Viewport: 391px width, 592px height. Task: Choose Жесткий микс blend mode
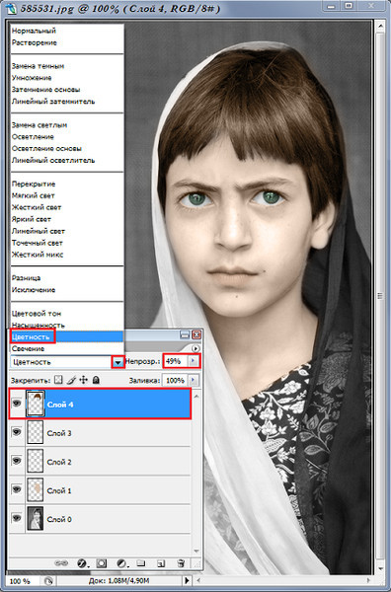(x=37, y=255)
